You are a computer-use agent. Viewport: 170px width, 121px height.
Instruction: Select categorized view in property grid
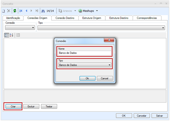[7, 35]
